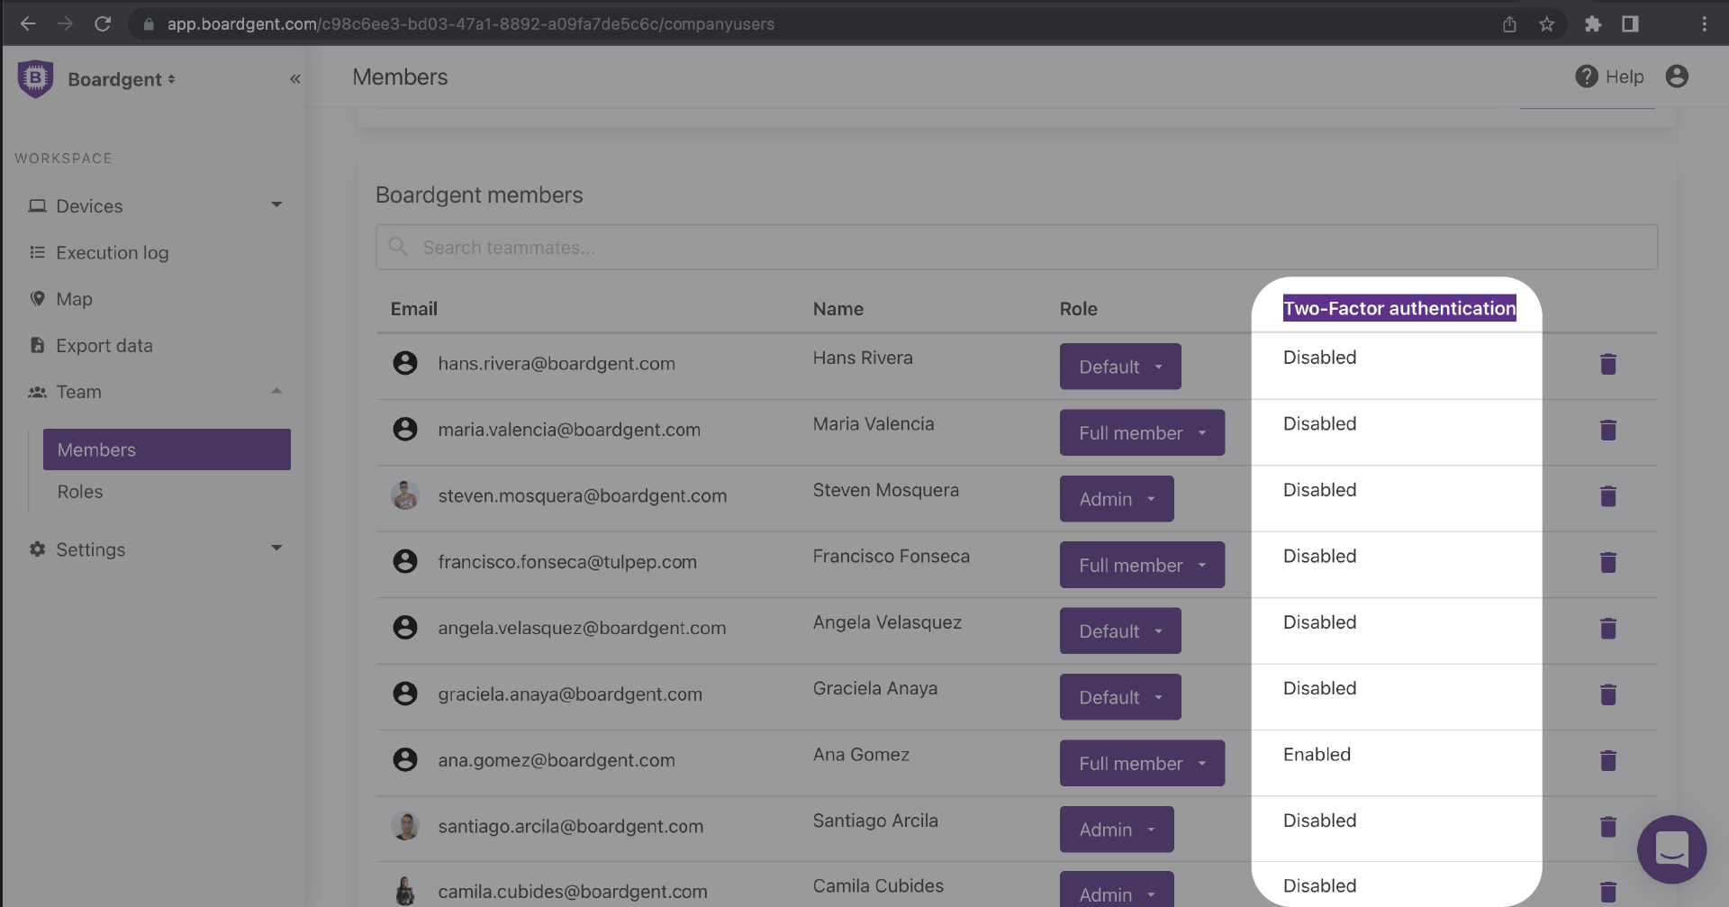Open Help question mark icon
Viewport: 1729px width, 907px height.
[1587, 77]
